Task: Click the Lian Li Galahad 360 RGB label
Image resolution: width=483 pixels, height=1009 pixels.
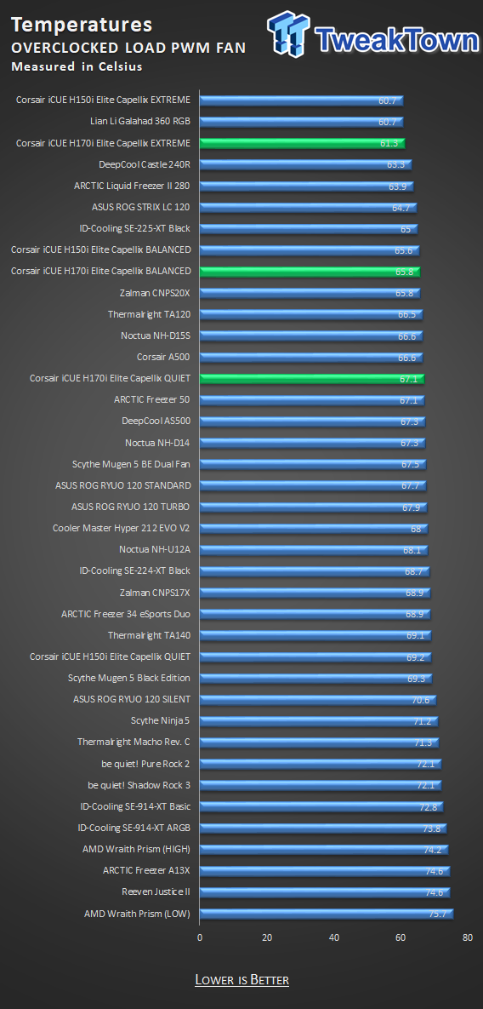Action: point(140,121)
